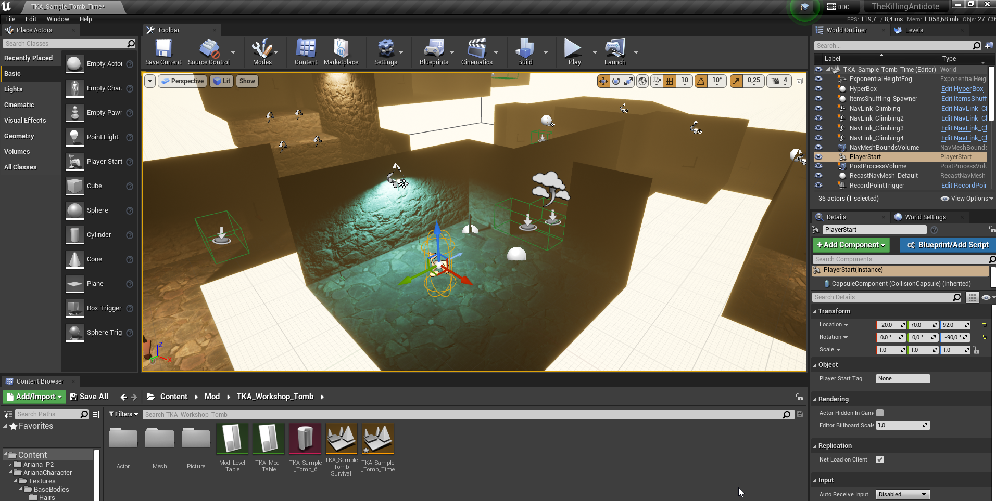Select the Player Start Tag field
Screen dimensions: 996x501
point(903,379)
